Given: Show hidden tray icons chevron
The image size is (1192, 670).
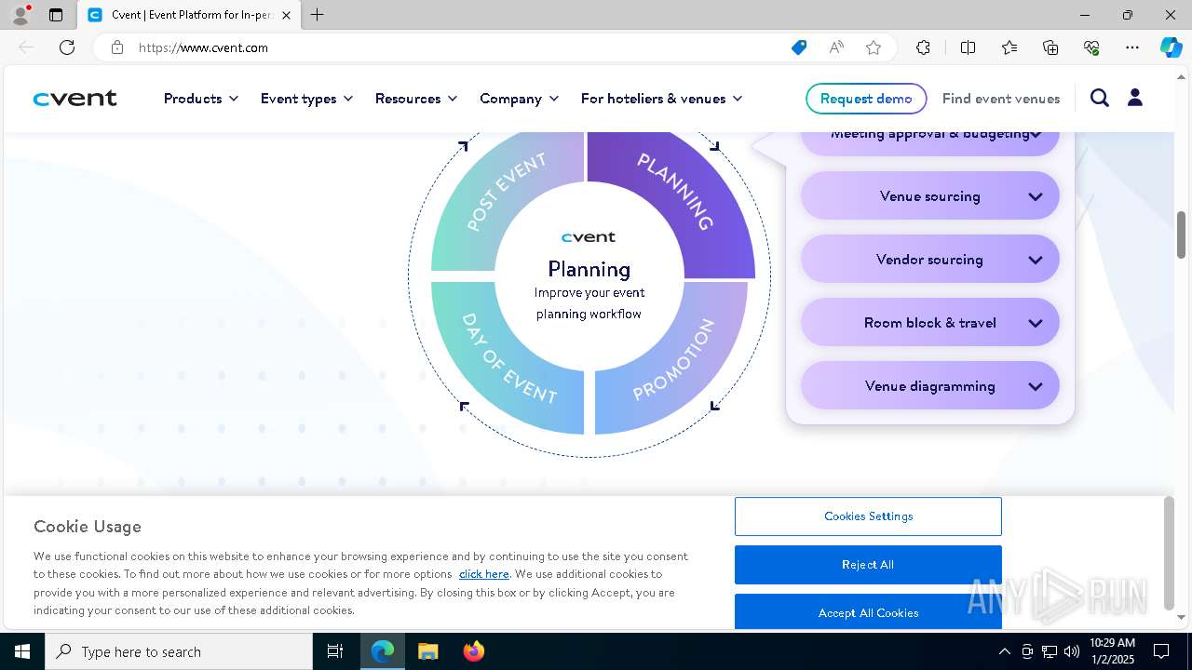Looking at the screenshot, I should click(x=1004, y=651).
